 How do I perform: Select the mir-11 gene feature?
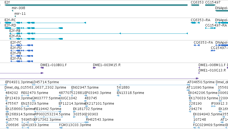pyautogui.click(x=15, y=16)
